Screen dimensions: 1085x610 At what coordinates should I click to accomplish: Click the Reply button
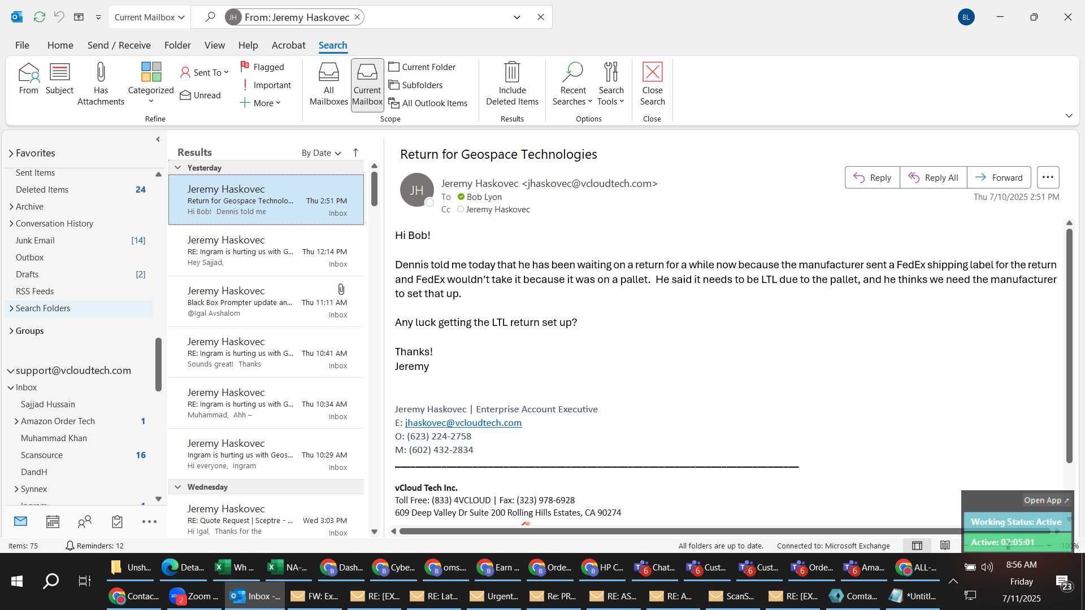(872, 177)
